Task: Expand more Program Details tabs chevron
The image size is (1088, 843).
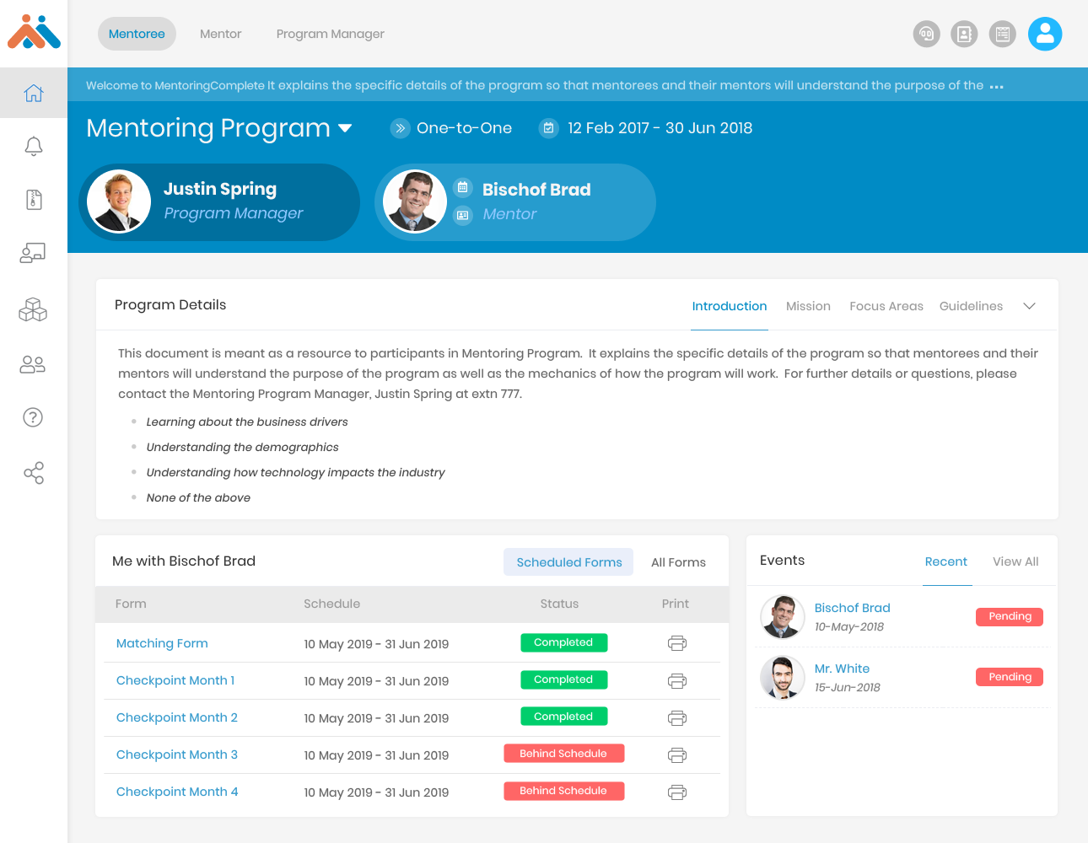Action: [x=1029, y=306]
